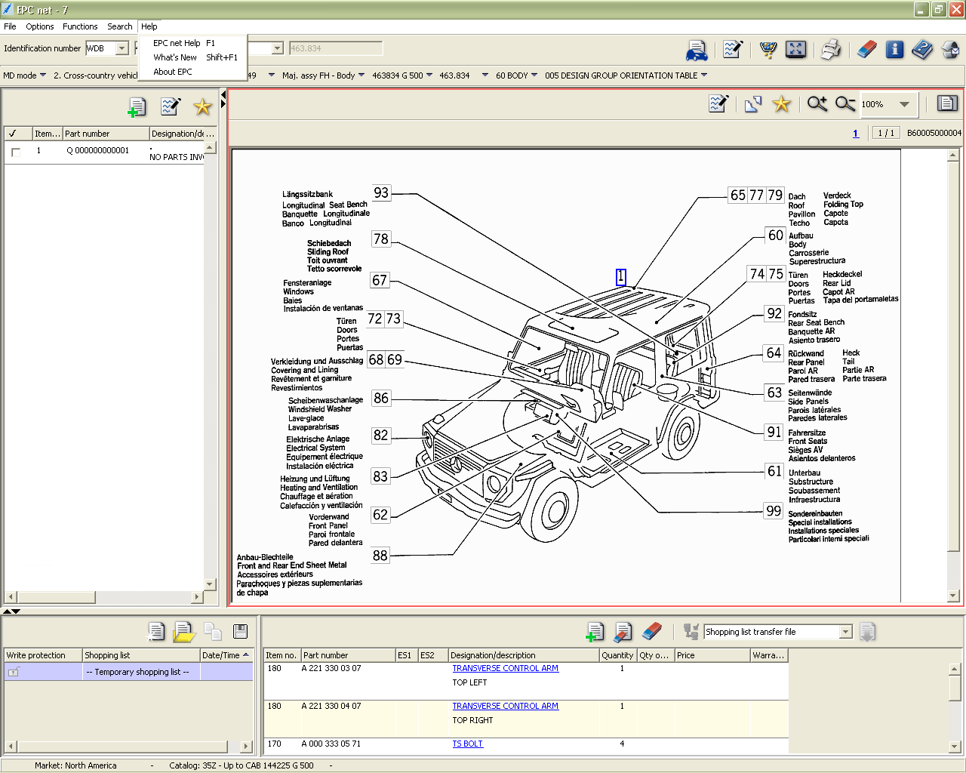The width and height of the screenshot is (966, 773).
Task: Select About EPC menu entry
Action: click(193, 72)
